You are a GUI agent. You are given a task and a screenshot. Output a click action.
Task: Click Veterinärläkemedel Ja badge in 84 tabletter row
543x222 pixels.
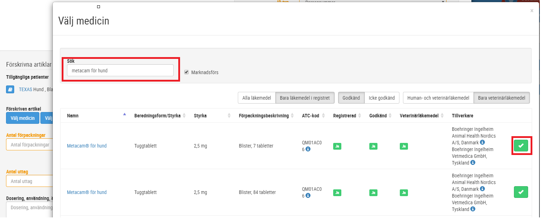point(404,193)
